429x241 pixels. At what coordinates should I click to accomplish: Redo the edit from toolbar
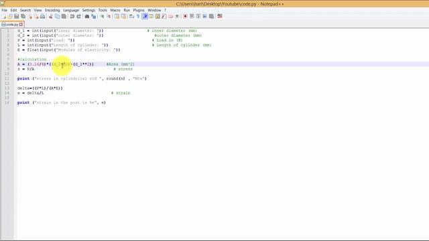79,16
